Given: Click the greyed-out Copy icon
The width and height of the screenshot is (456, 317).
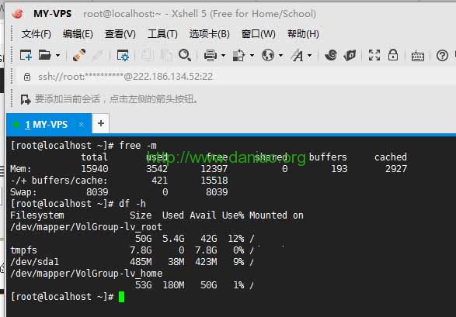Looking at the screenshot, I should click(x=148, y=55).
